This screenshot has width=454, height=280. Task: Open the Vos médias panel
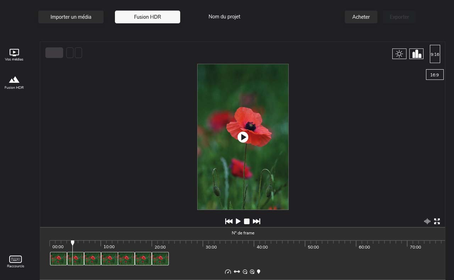[14, 55]
